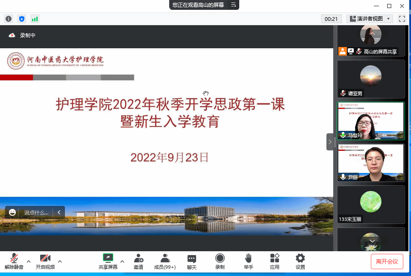
Task: Open the screen-viewing options menu at top
Action: 233,5
